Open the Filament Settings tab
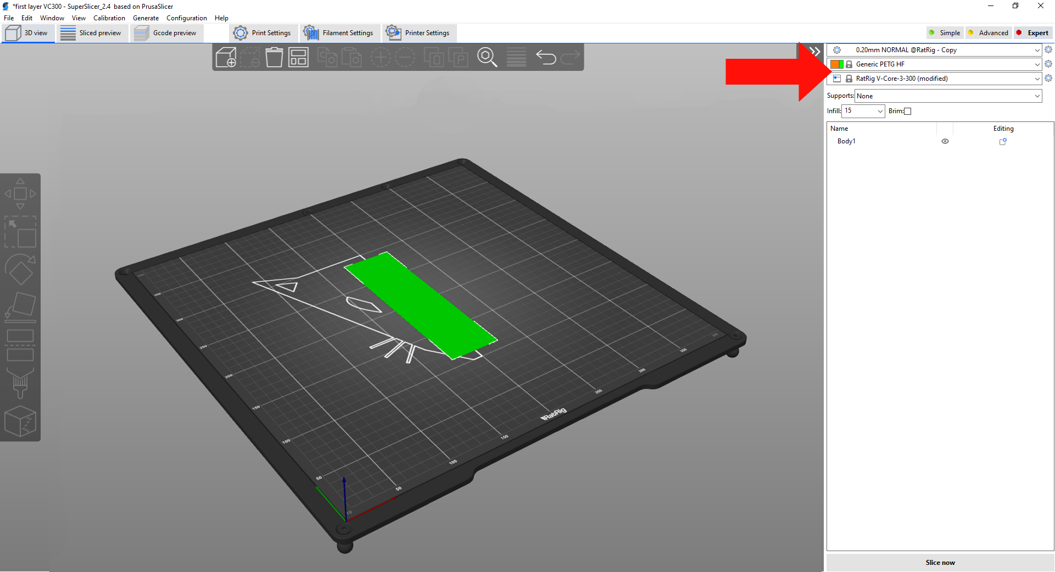The image size is (1055, 572). click(x=339, y=33)
